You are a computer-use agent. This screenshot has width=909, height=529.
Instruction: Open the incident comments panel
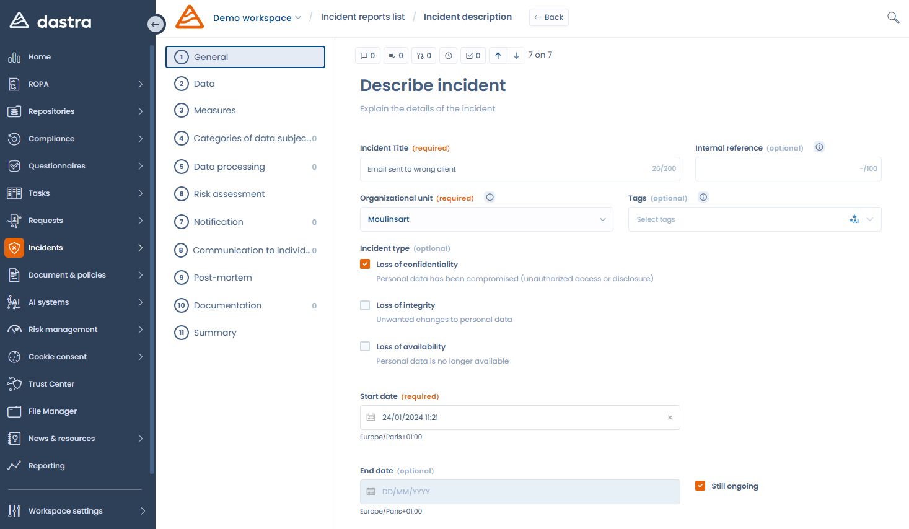[x=367, y=55]
